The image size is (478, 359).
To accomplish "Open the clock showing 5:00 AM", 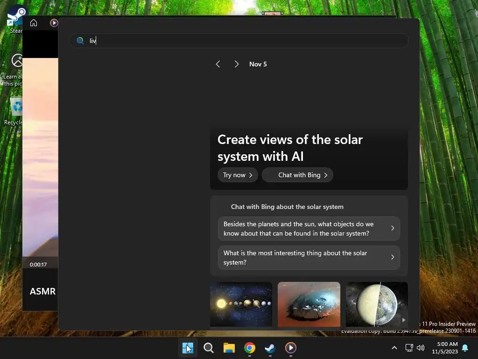I will click(445, 348).
